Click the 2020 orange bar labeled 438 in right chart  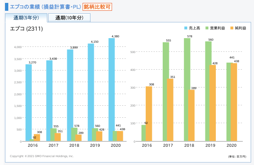[234, 102]
